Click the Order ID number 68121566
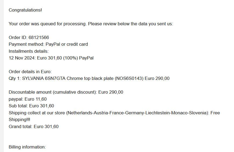Viewport: 234px width, 152px height. 39,37
